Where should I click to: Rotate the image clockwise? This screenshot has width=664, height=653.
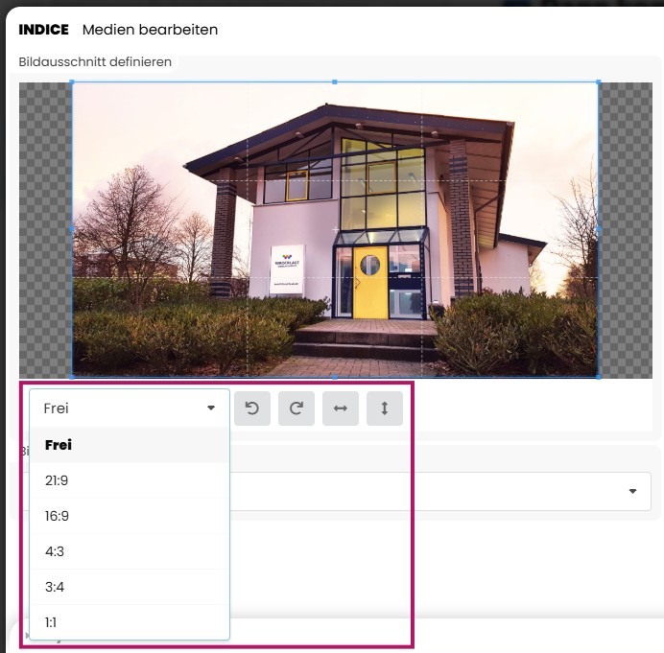(296, 408)
